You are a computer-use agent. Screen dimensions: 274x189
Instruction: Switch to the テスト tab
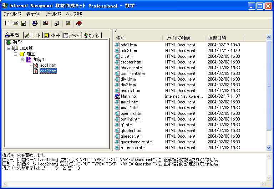pyautogui.click(x=32, y=35)
